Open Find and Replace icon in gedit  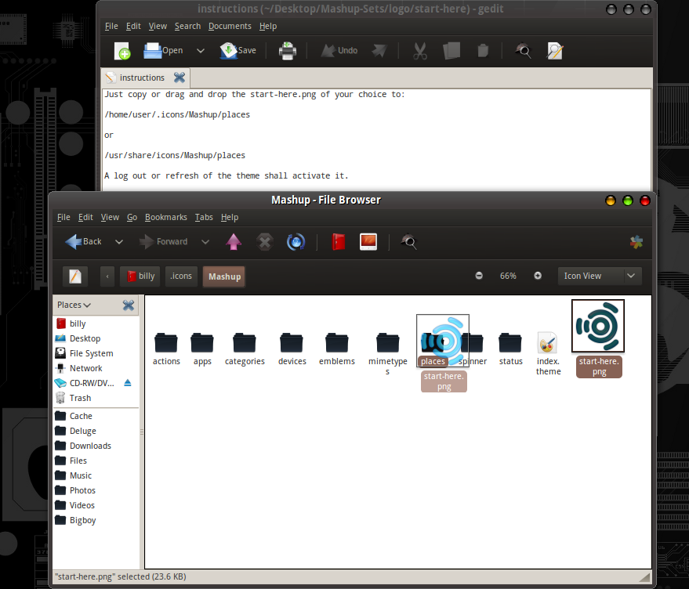pyautogui.click(x=554, y=51)
